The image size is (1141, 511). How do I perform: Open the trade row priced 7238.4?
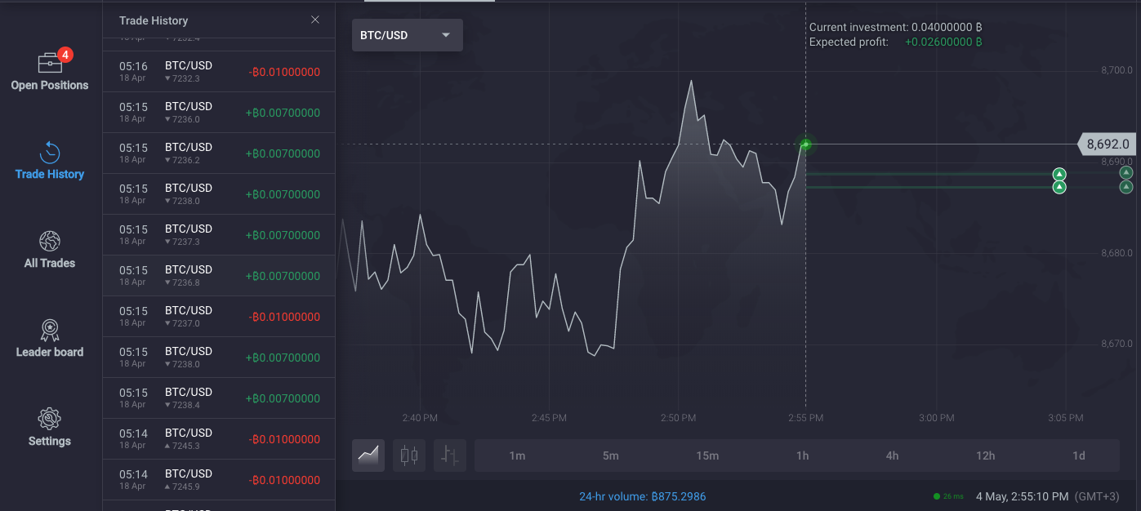point(219,398)
